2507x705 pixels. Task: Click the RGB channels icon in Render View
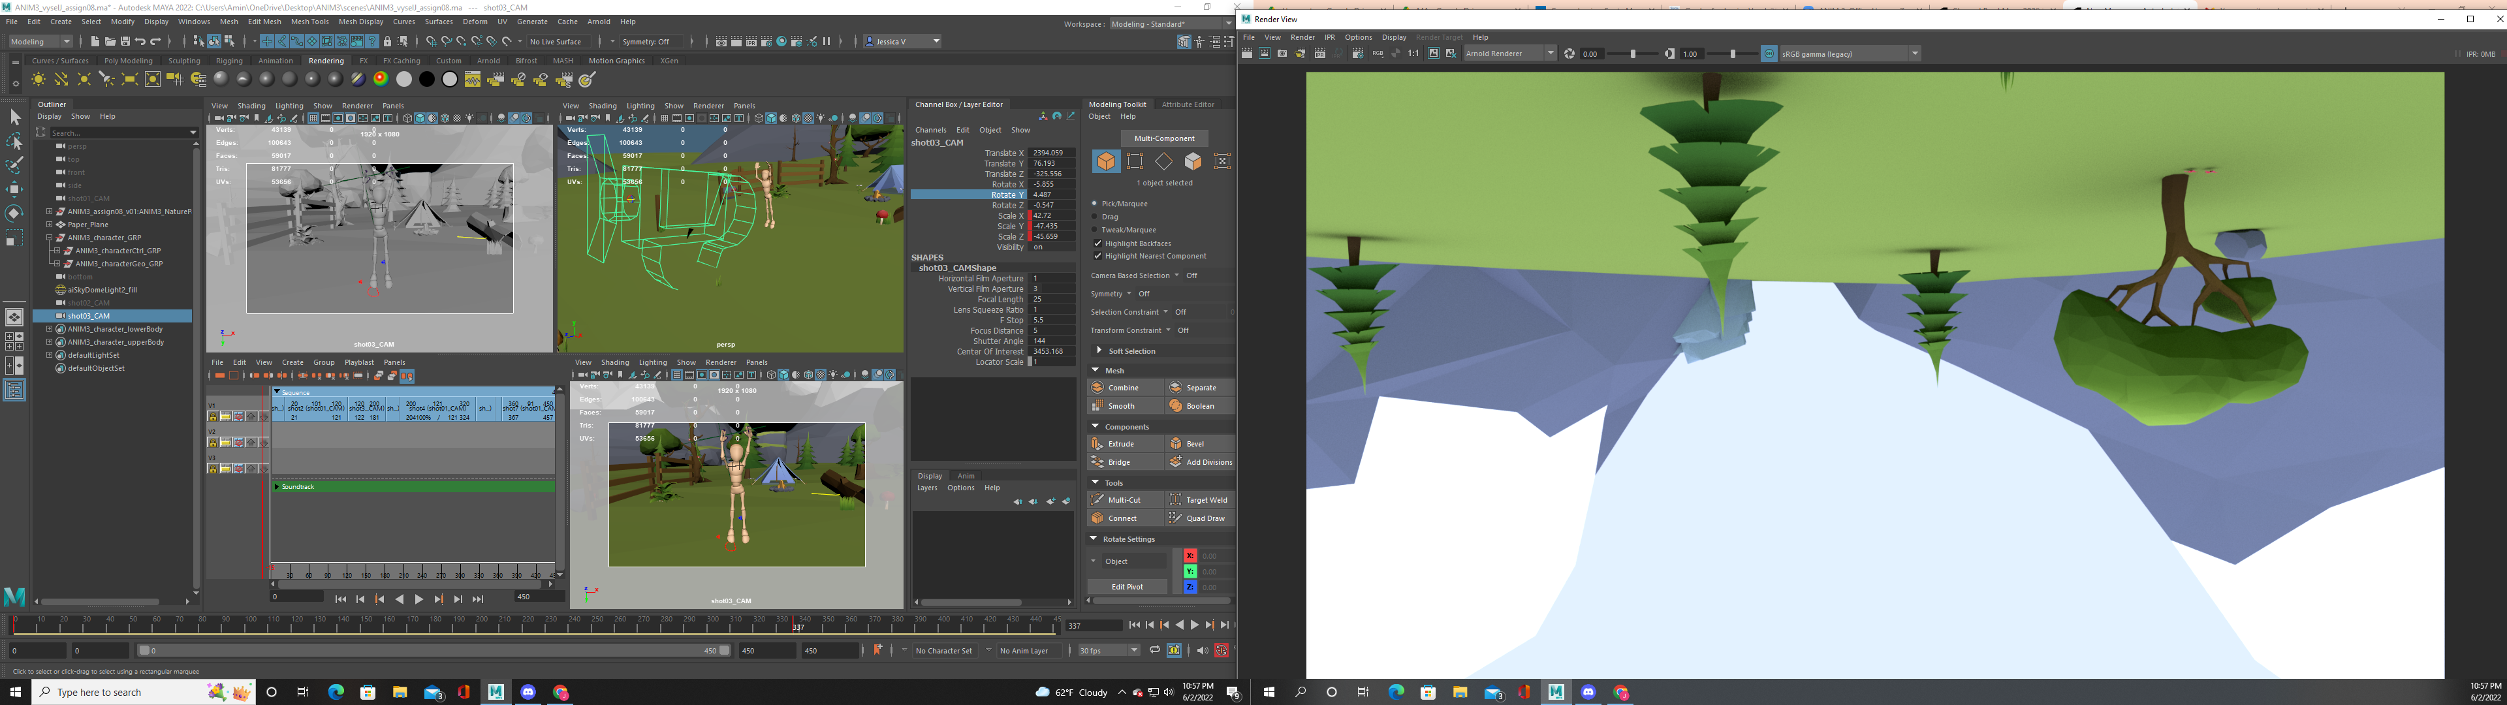click(x=1378, y=54)
